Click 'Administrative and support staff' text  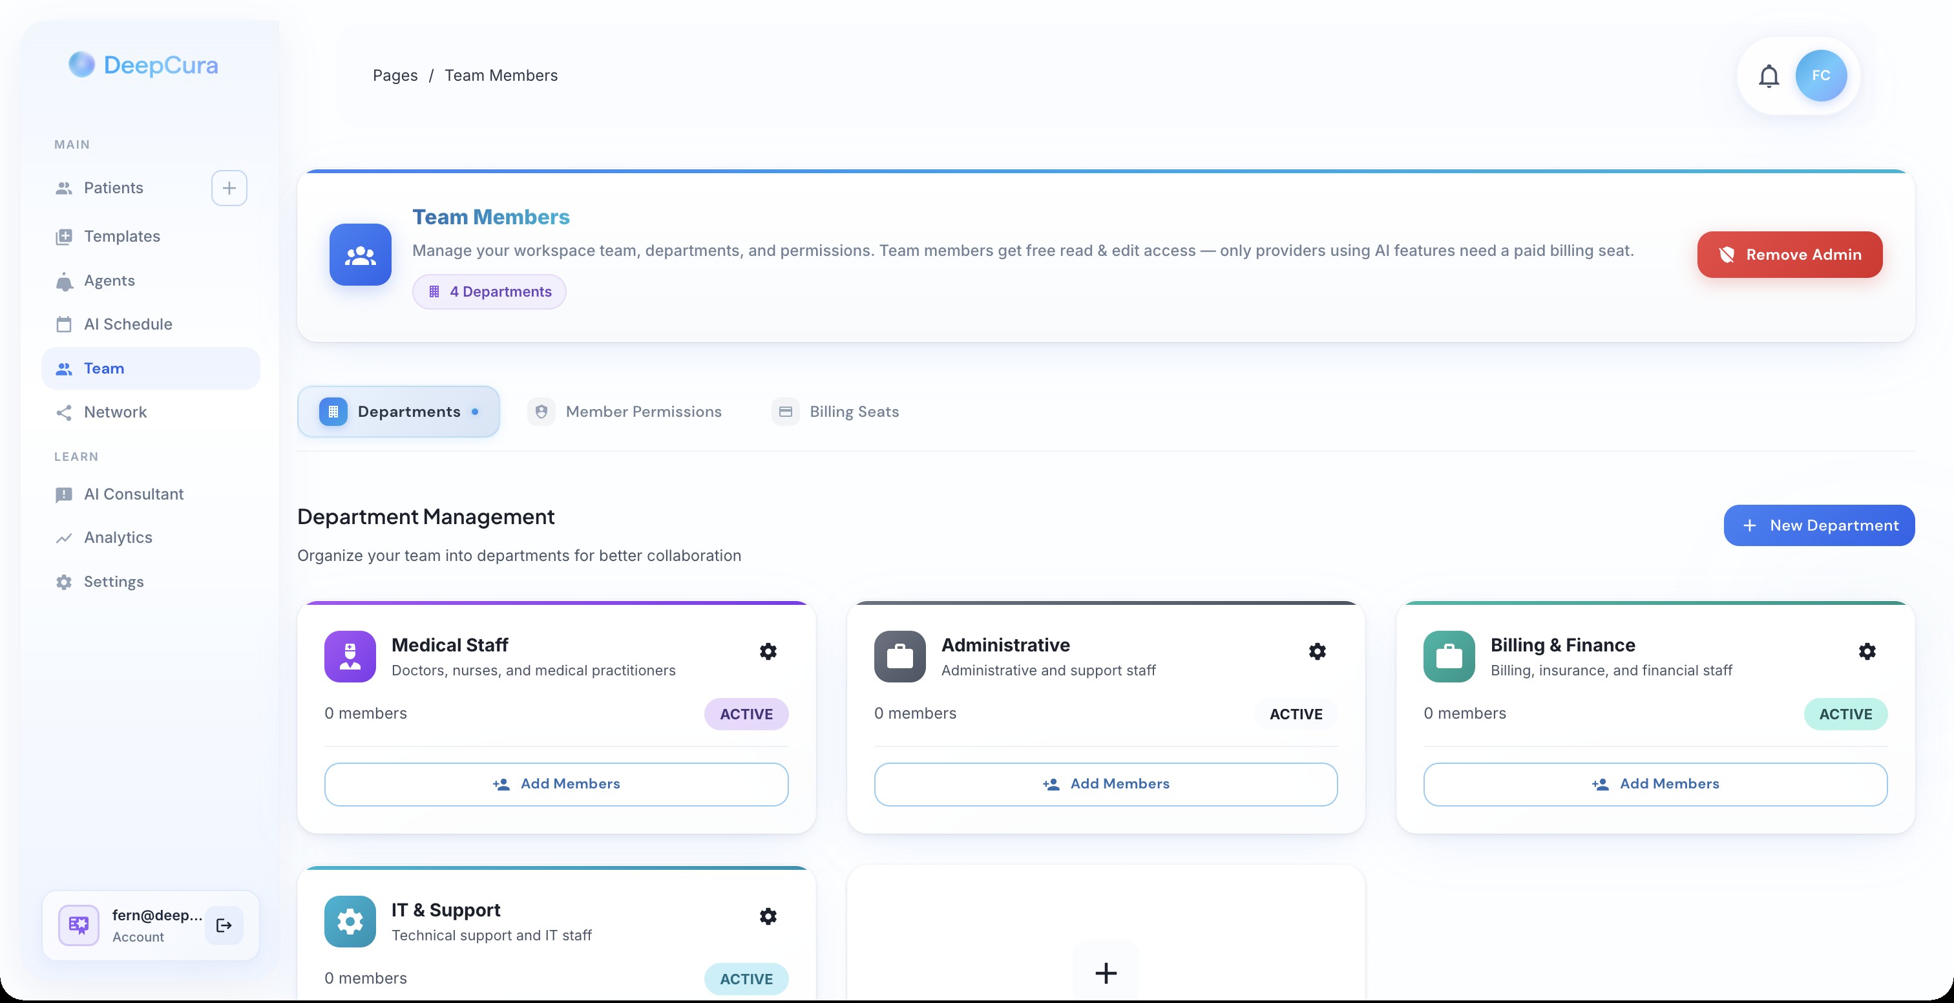coord(1048,671)
